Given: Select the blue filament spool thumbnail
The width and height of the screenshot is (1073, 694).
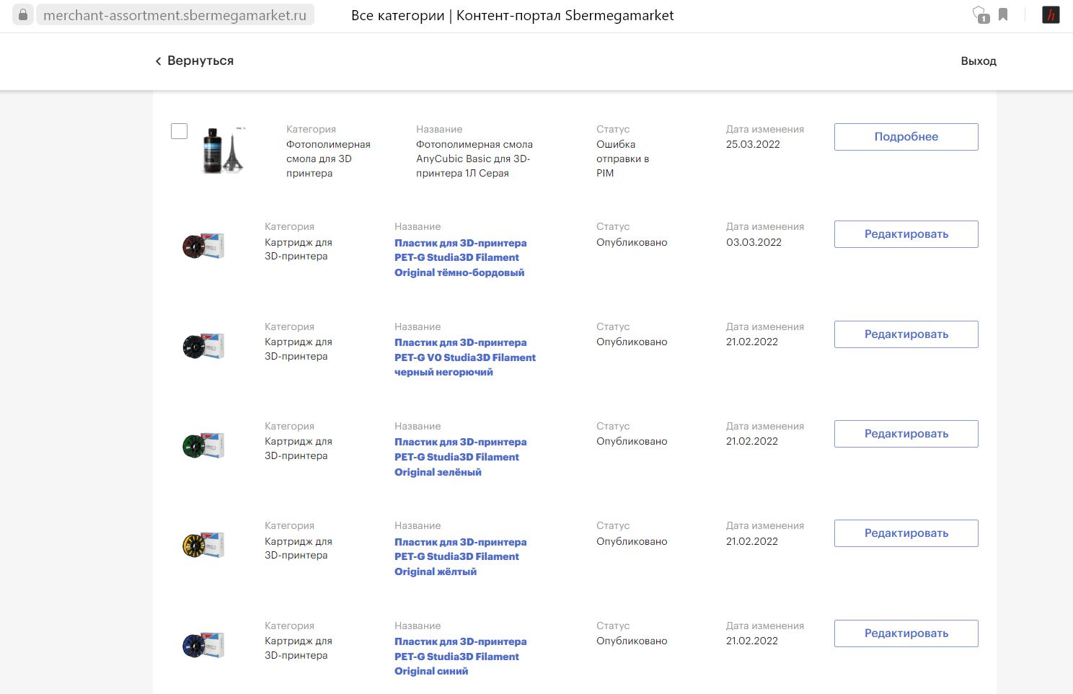Looking at the screenshot, I should click(x=203, y=645).
